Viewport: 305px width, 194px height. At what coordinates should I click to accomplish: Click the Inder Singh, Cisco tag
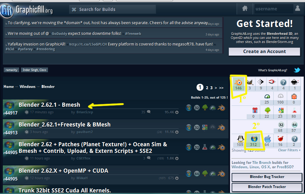34,70
